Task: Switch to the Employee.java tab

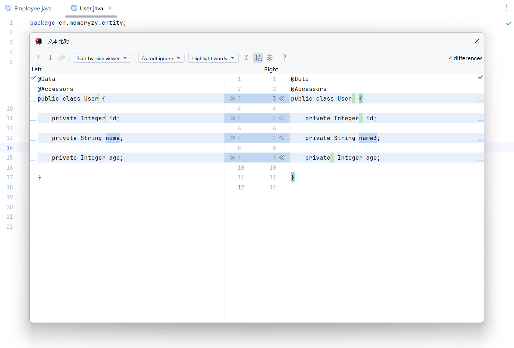Action: point(29,8)
